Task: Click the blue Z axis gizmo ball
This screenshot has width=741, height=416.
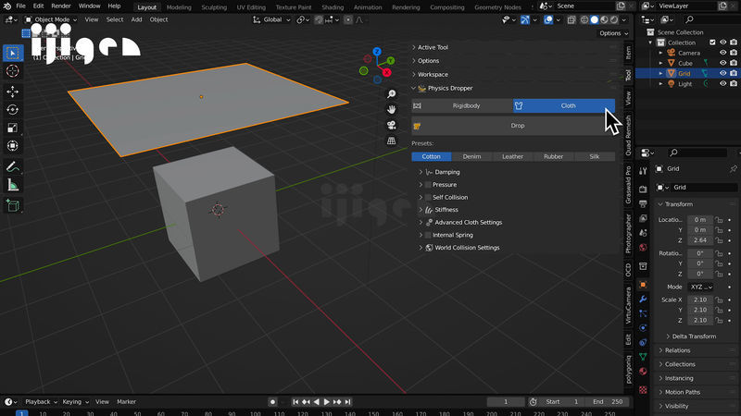Action: [x=377, y=51]
